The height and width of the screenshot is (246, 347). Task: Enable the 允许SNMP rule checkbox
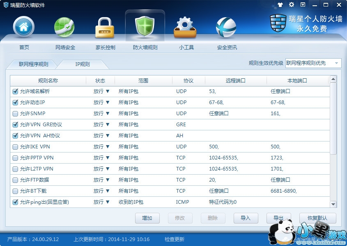click(x=15, y=114)
